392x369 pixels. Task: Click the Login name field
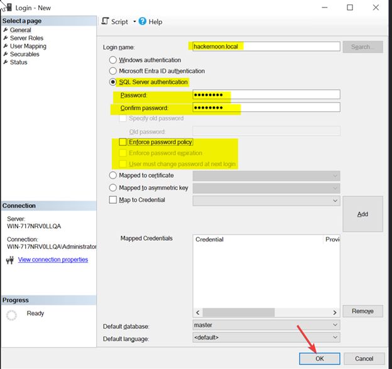pos(266,47)
